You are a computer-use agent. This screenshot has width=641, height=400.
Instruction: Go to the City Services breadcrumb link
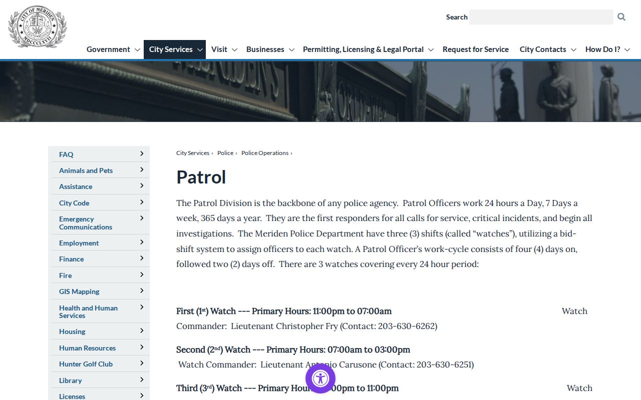(x=193, y=153)
